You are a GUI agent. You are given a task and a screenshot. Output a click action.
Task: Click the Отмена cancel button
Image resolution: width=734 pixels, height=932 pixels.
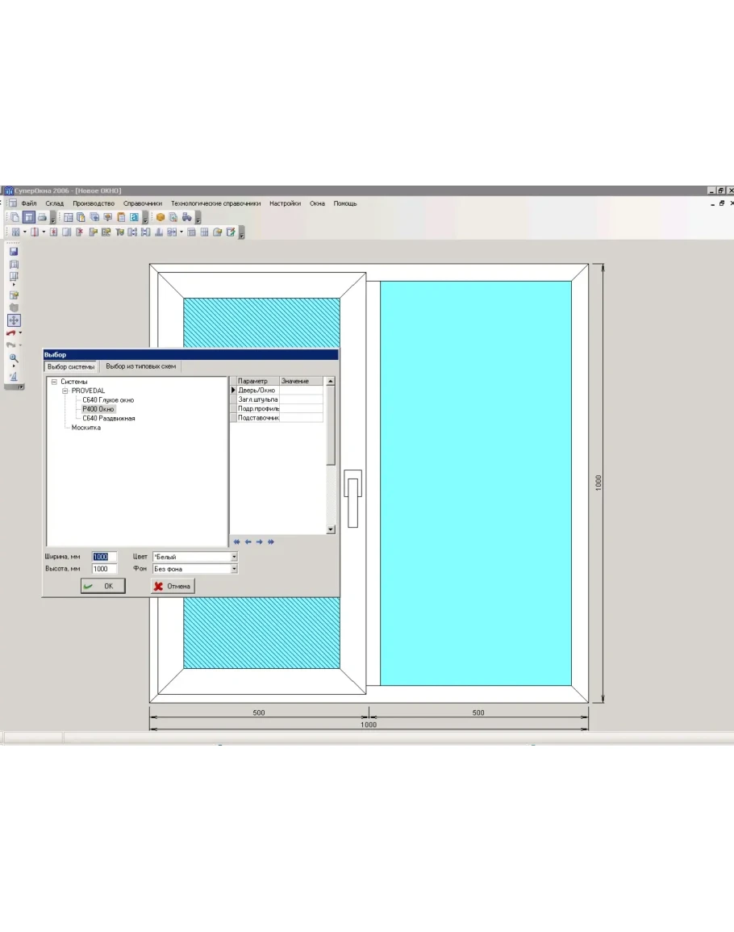point(173,586)
